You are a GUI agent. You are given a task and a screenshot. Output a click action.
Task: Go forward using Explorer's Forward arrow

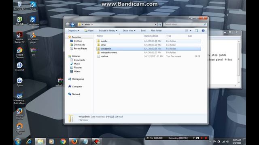tap(72, 25)
